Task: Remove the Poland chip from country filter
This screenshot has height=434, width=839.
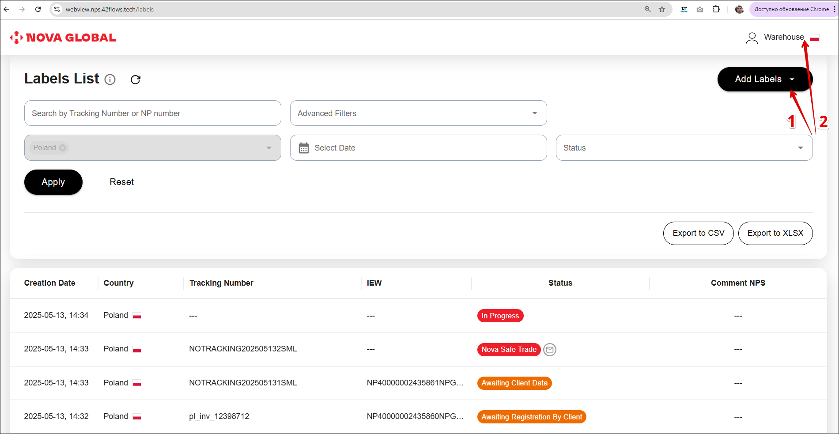Action: pos(63,148)
